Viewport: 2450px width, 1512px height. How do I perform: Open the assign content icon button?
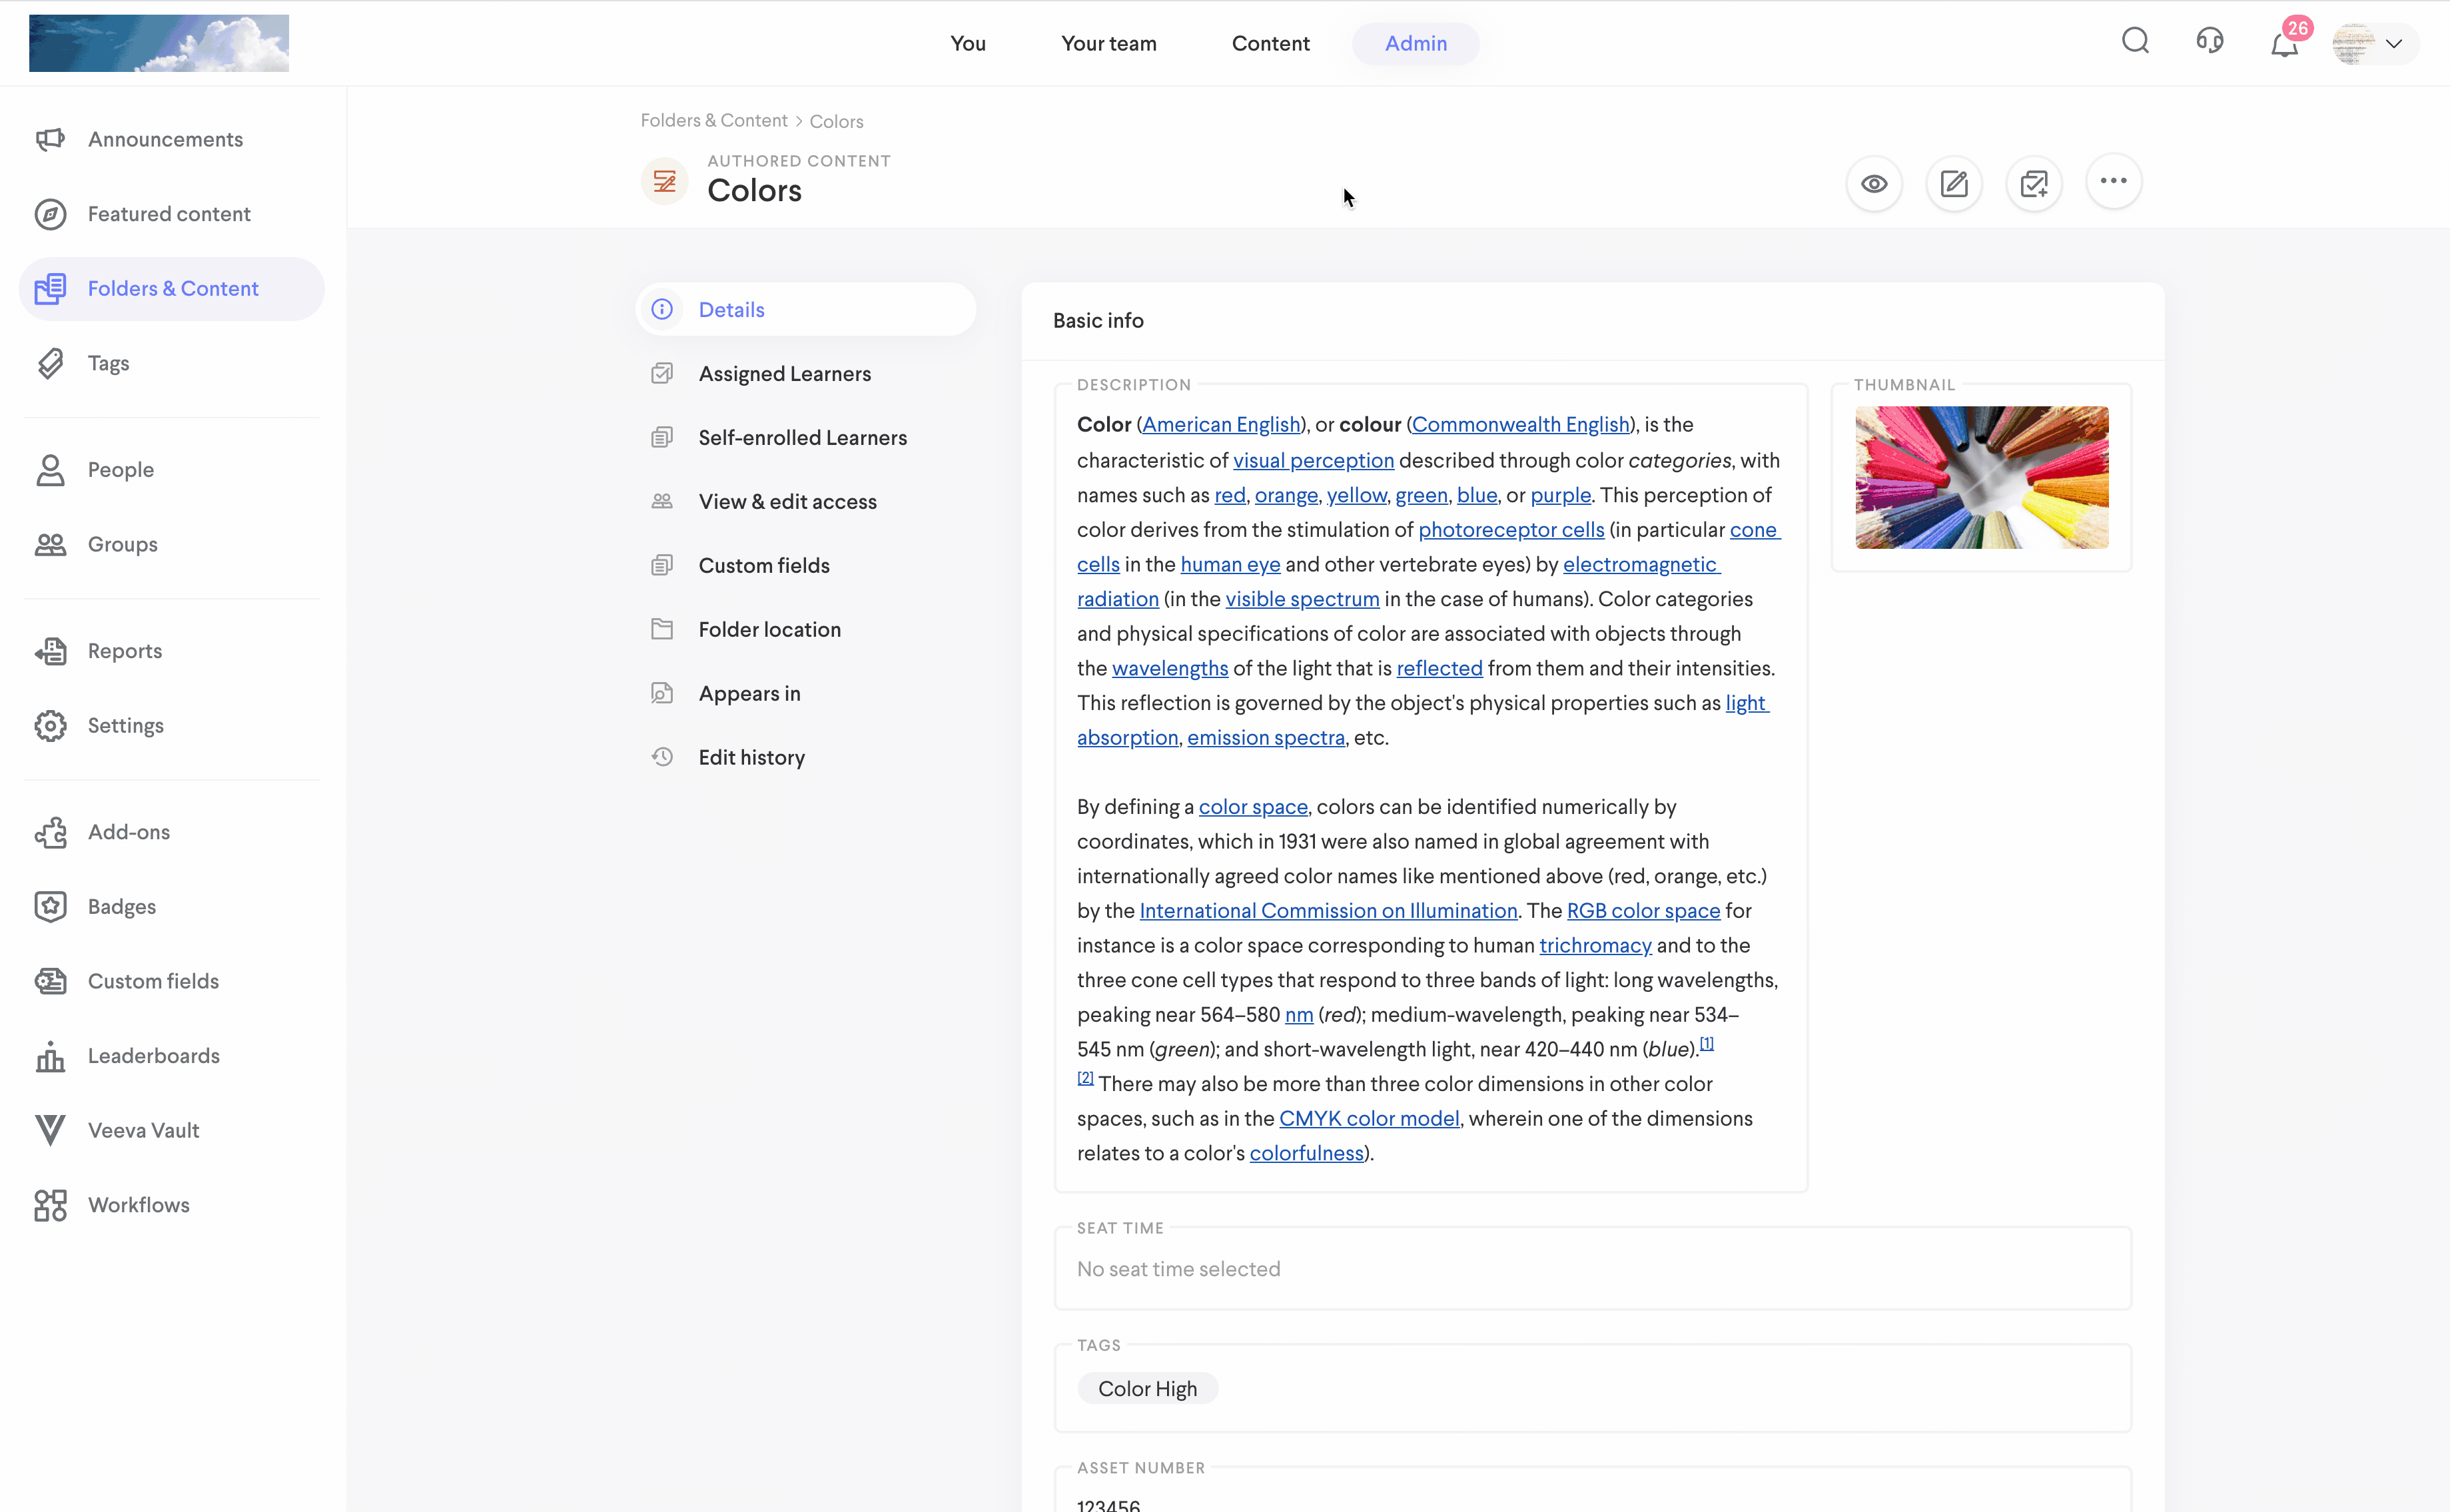tap(2034, 184)
